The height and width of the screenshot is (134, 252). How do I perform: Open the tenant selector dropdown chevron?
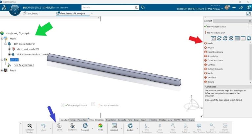222,9
